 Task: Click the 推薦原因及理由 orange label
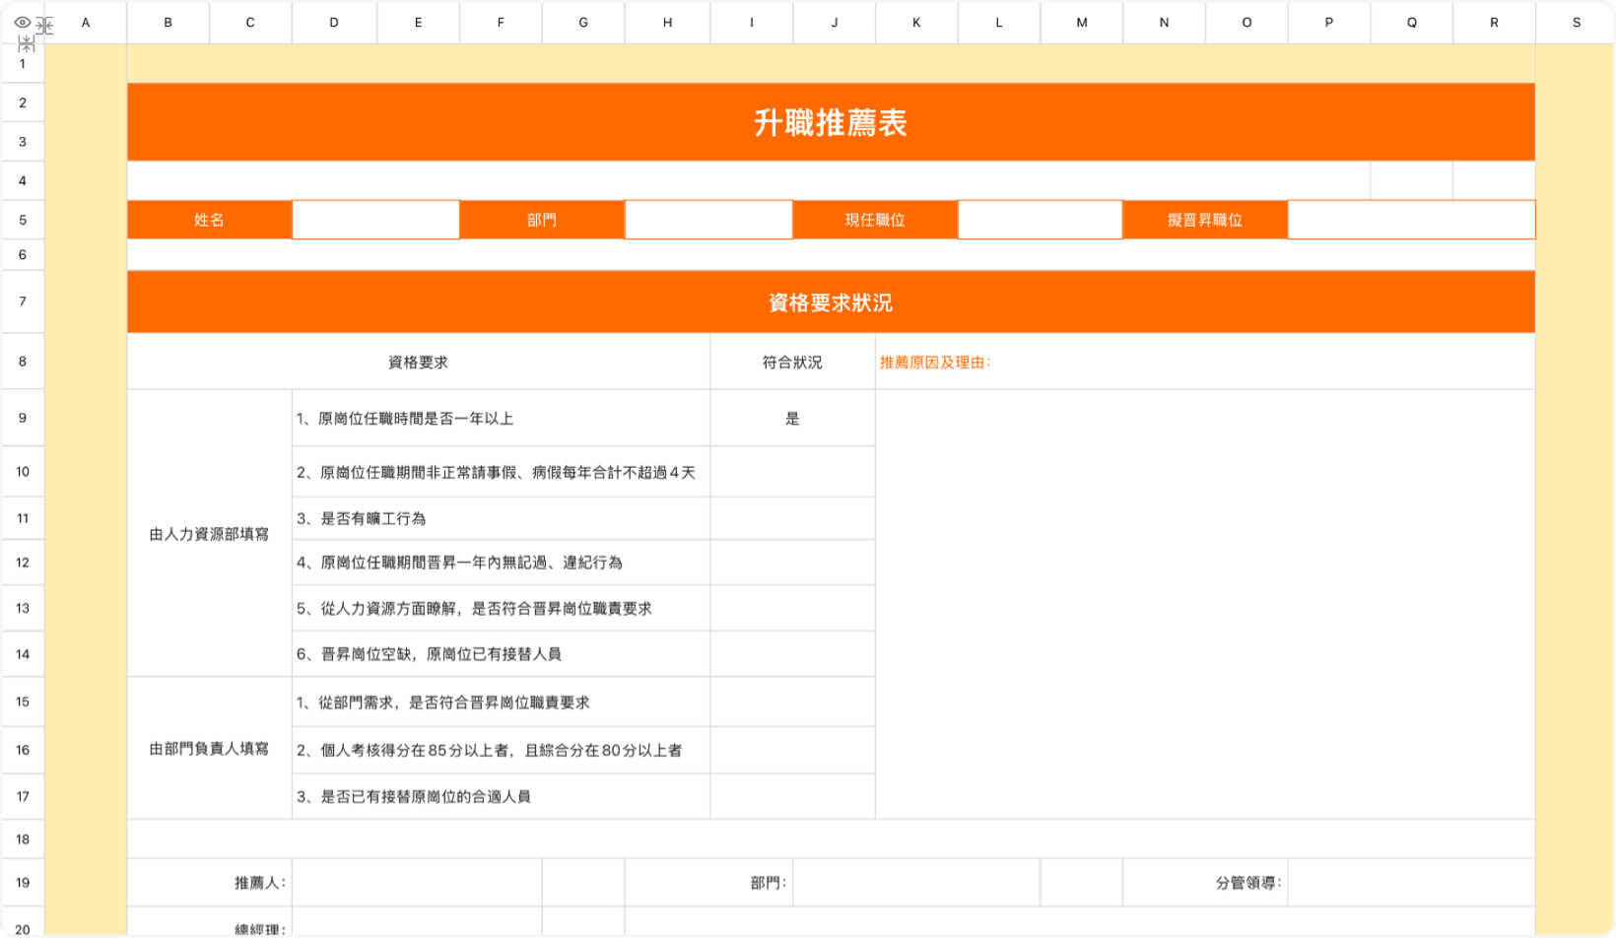click(935, 363)
